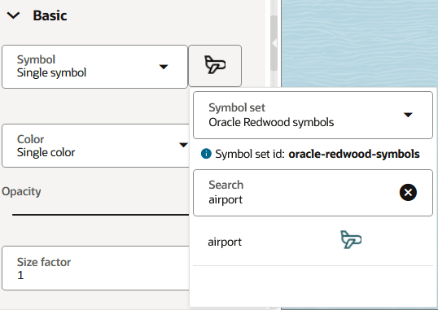Open the Color mode dropdown
Viewport: 438px width, 310px height.
[95, 146]
